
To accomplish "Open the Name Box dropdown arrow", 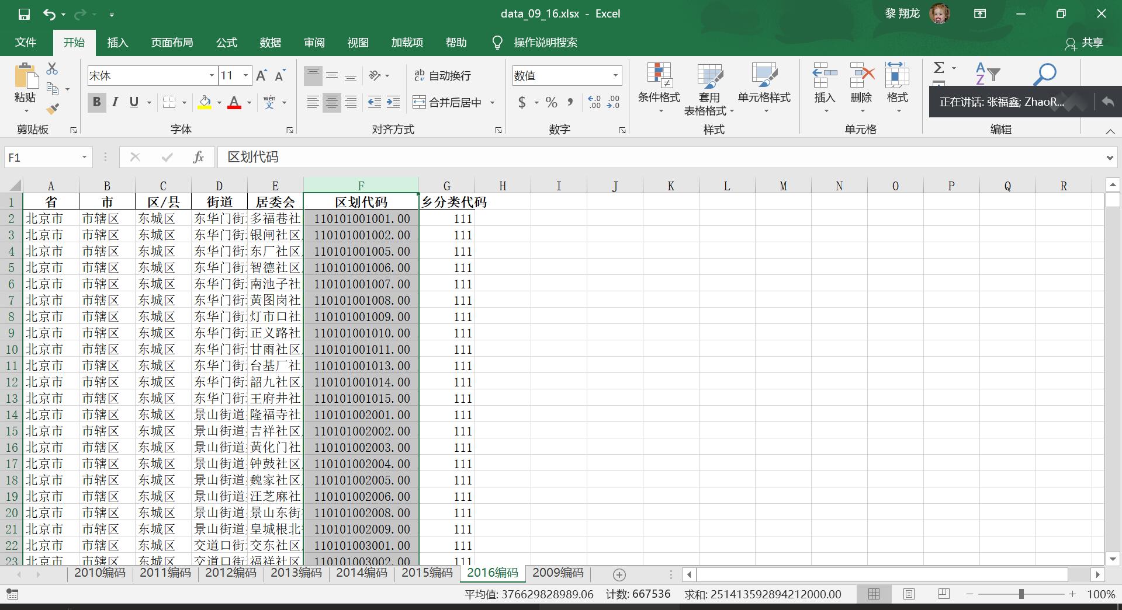I will coord(84,157).
